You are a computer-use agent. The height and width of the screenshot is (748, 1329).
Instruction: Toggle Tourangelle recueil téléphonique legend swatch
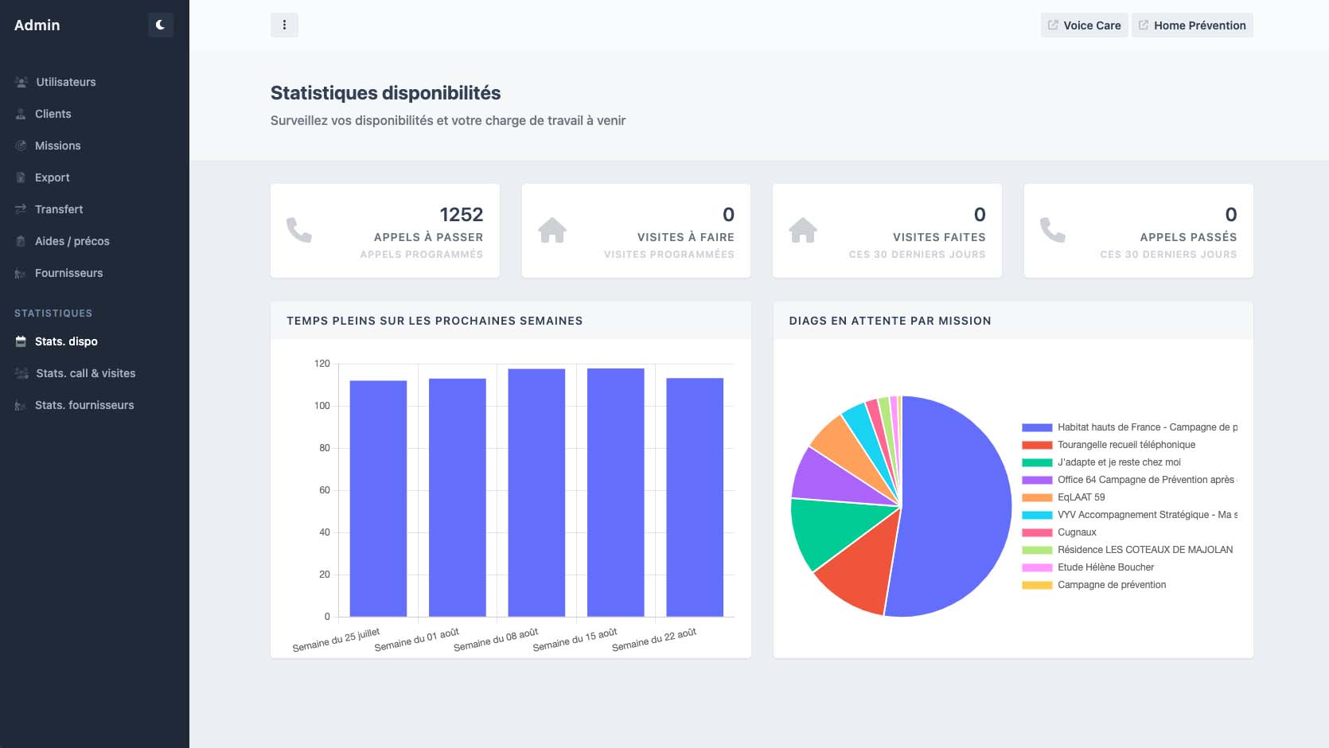click(x=1037, y=445)
